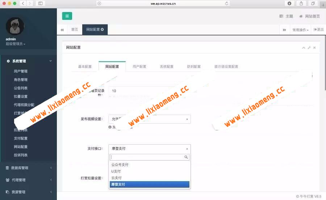Choose 云支付 from the list
The width and height of the screenshot is (326, 200).
pyautogui.click(x=149, y=178)
